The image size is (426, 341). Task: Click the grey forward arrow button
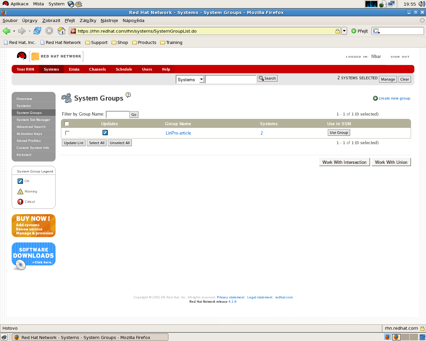(22, 31)
